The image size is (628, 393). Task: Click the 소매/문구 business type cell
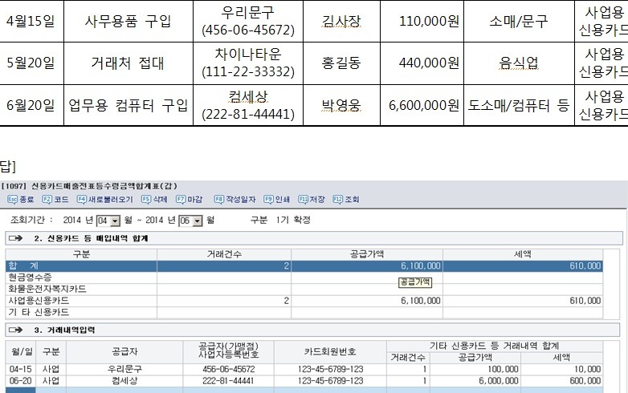click(x=519, y=21)
